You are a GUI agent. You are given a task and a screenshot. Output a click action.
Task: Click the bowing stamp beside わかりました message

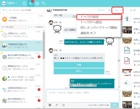click(110, 41)
